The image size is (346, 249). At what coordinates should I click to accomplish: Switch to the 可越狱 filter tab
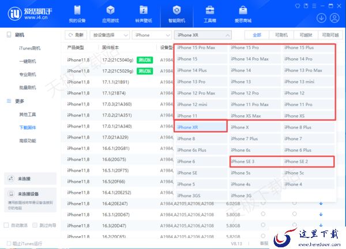point(306,35)
